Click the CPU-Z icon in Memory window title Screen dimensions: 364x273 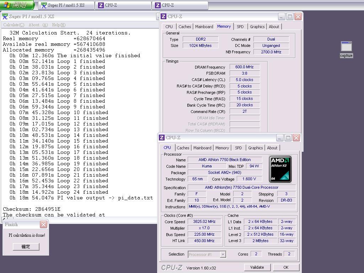pyautogui.click(x=164, y=16)
